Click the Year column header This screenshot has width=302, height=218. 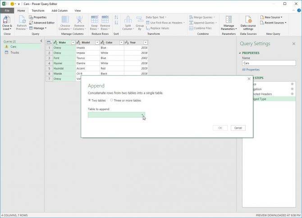133,42
